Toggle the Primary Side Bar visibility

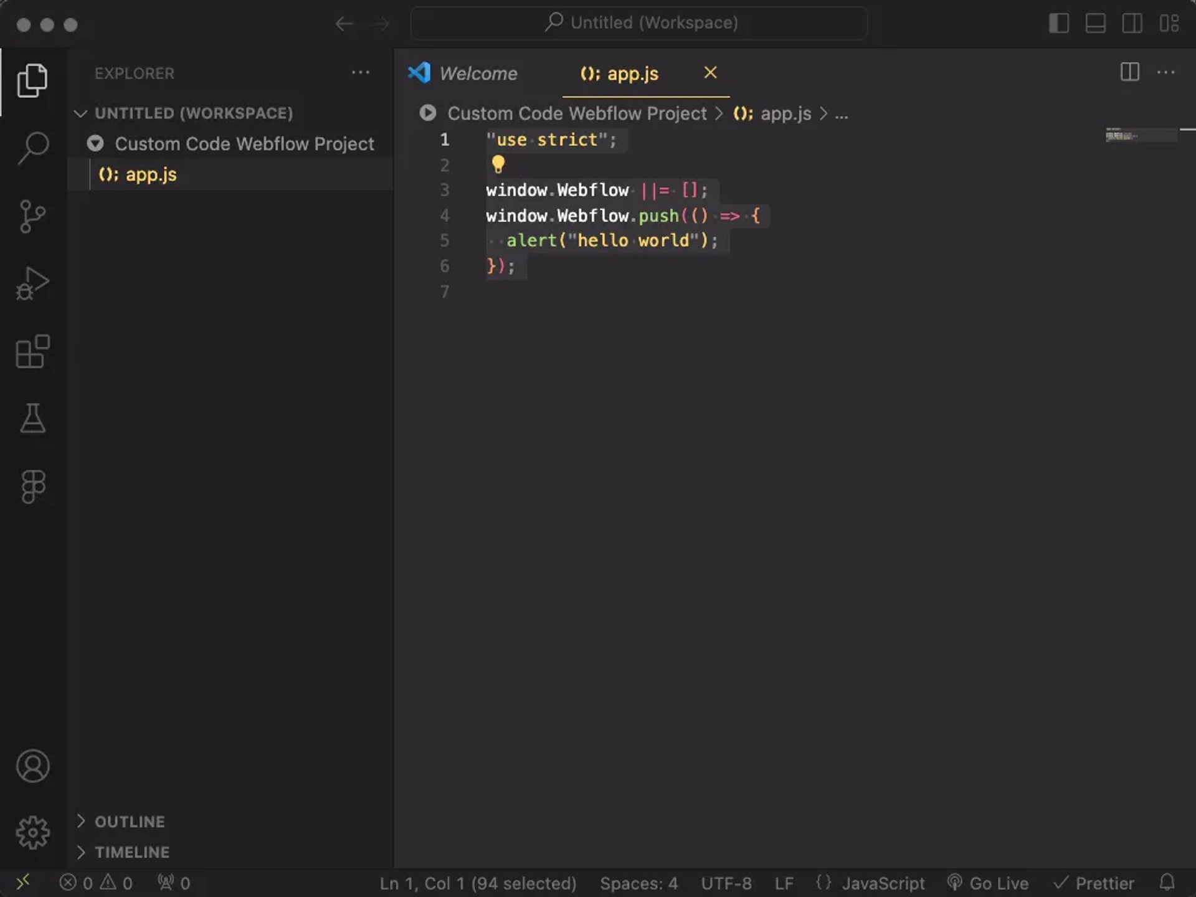pyautogui.click(x=1059, y=23)
